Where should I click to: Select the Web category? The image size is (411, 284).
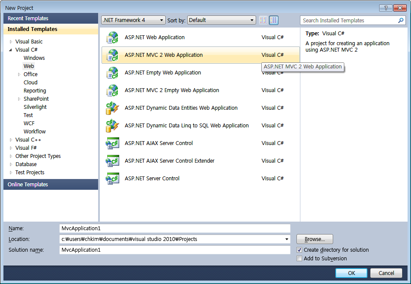click(28, 66)
